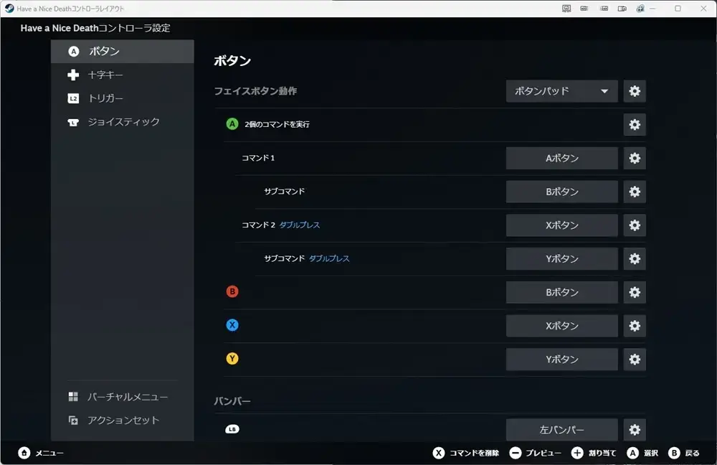
Task: Switch to the トリガー section
Action: coord(123,98)
